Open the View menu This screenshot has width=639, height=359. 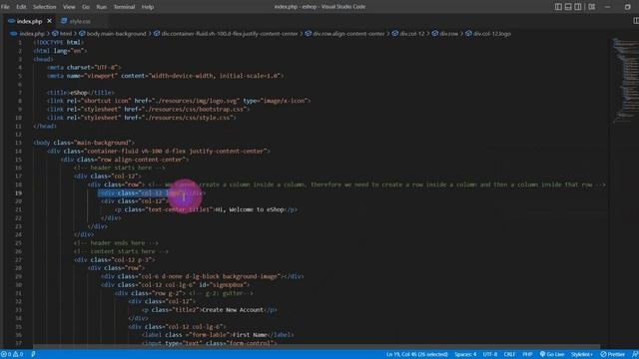[x=69, y=7]
